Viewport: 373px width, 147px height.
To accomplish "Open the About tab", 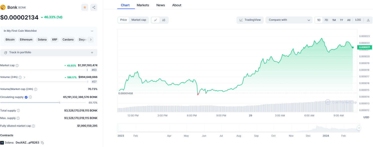I will (177, 5).
